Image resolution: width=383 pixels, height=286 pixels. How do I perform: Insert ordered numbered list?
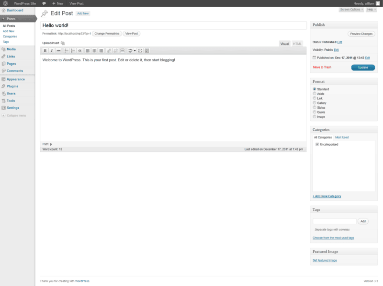tap(73, 51)
